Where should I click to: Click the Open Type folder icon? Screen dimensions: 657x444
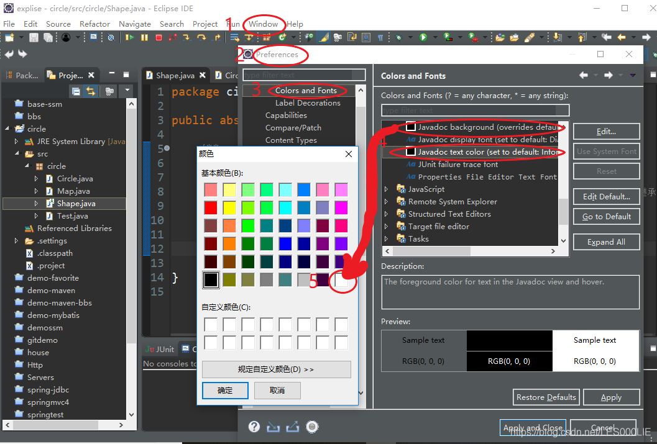pos(500,38)
